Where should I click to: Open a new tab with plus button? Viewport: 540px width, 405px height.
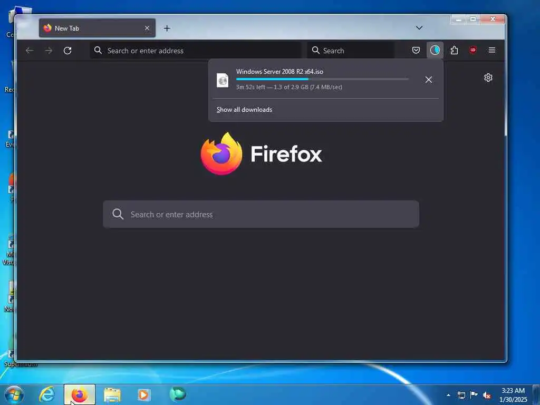coord(167,28)
